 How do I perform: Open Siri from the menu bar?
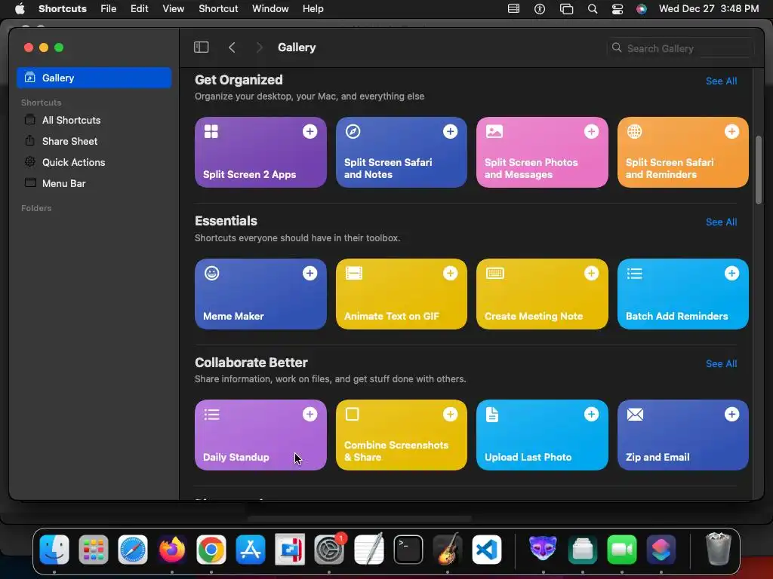click(x=642, y=8)
